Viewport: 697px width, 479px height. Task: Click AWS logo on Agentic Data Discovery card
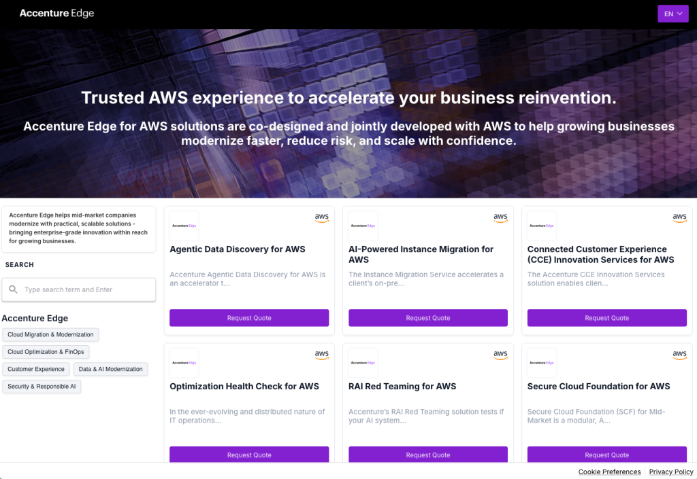[x=322, y=218]
